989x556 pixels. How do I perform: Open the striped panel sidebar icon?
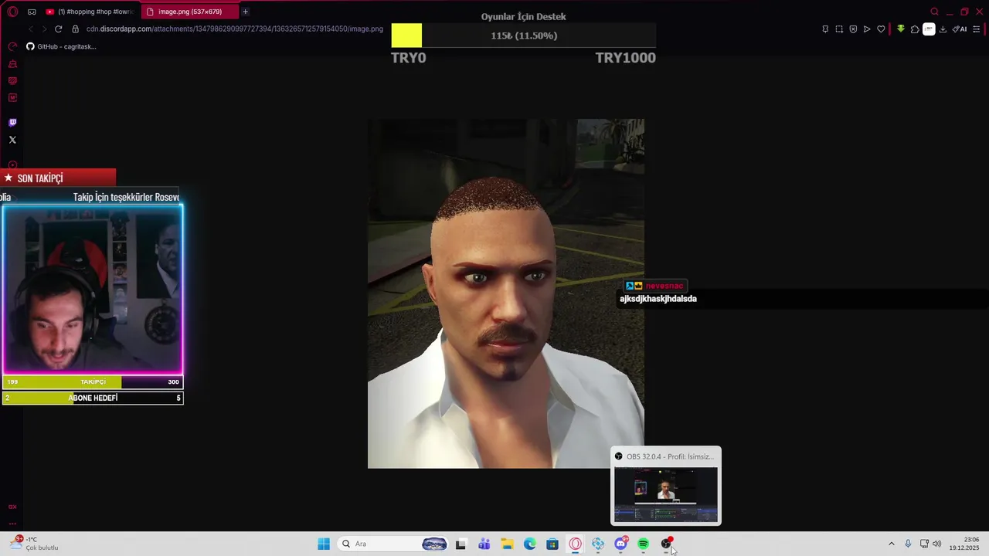tap(12, 81)
